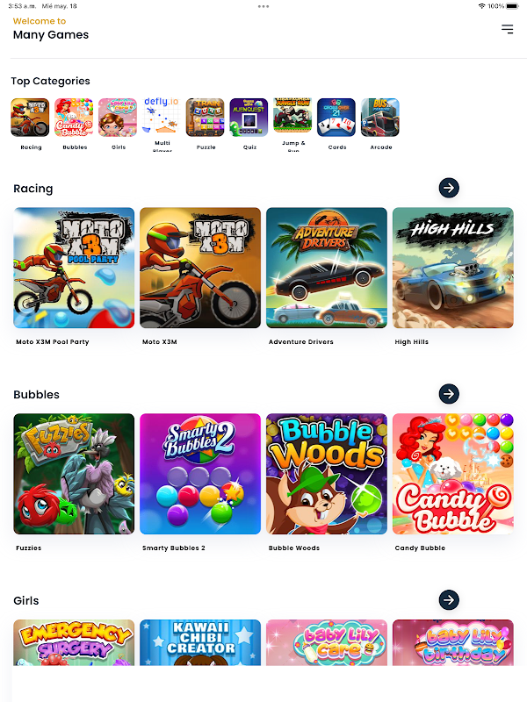Screen dimensions: 527x702
Task: Tap the Jump & Run category icon
Action: pos(292,116)
